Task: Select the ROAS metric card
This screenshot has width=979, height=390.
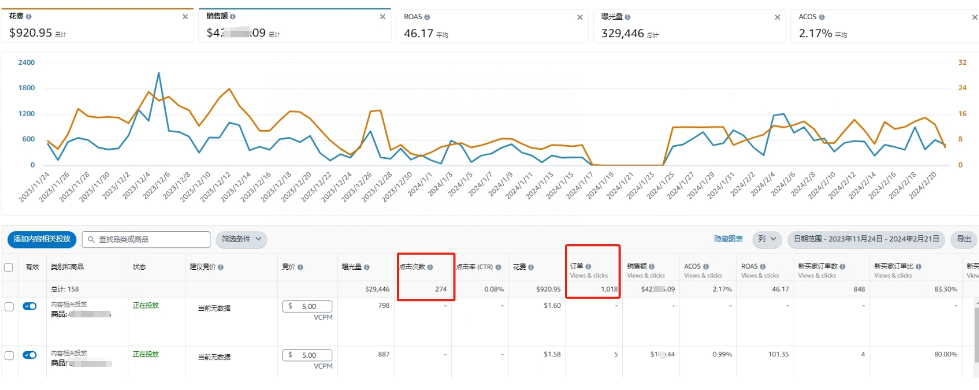Action: point(492,26)
